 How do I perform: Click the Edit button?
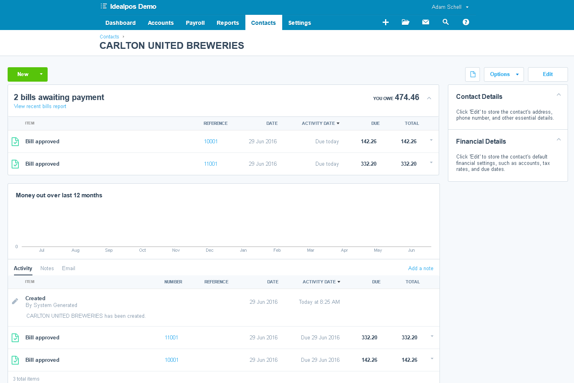point(548,74)
